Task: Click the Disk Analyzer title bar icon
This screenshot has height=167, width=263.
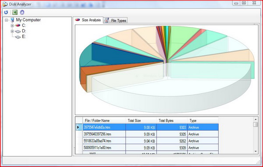Action: pyautogui.click(x=5, y=4)
